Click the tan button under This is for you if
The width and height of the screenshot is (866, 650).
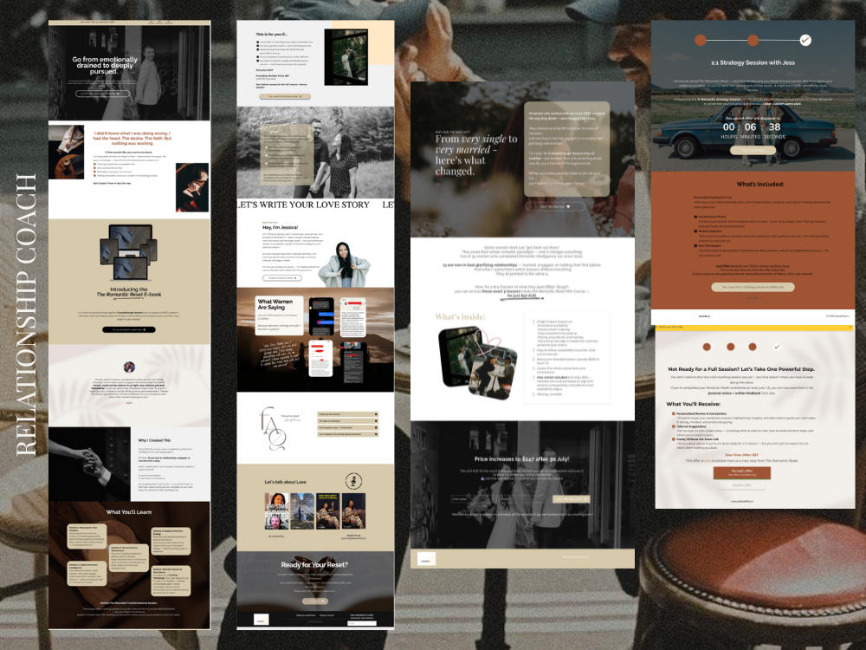285,97
